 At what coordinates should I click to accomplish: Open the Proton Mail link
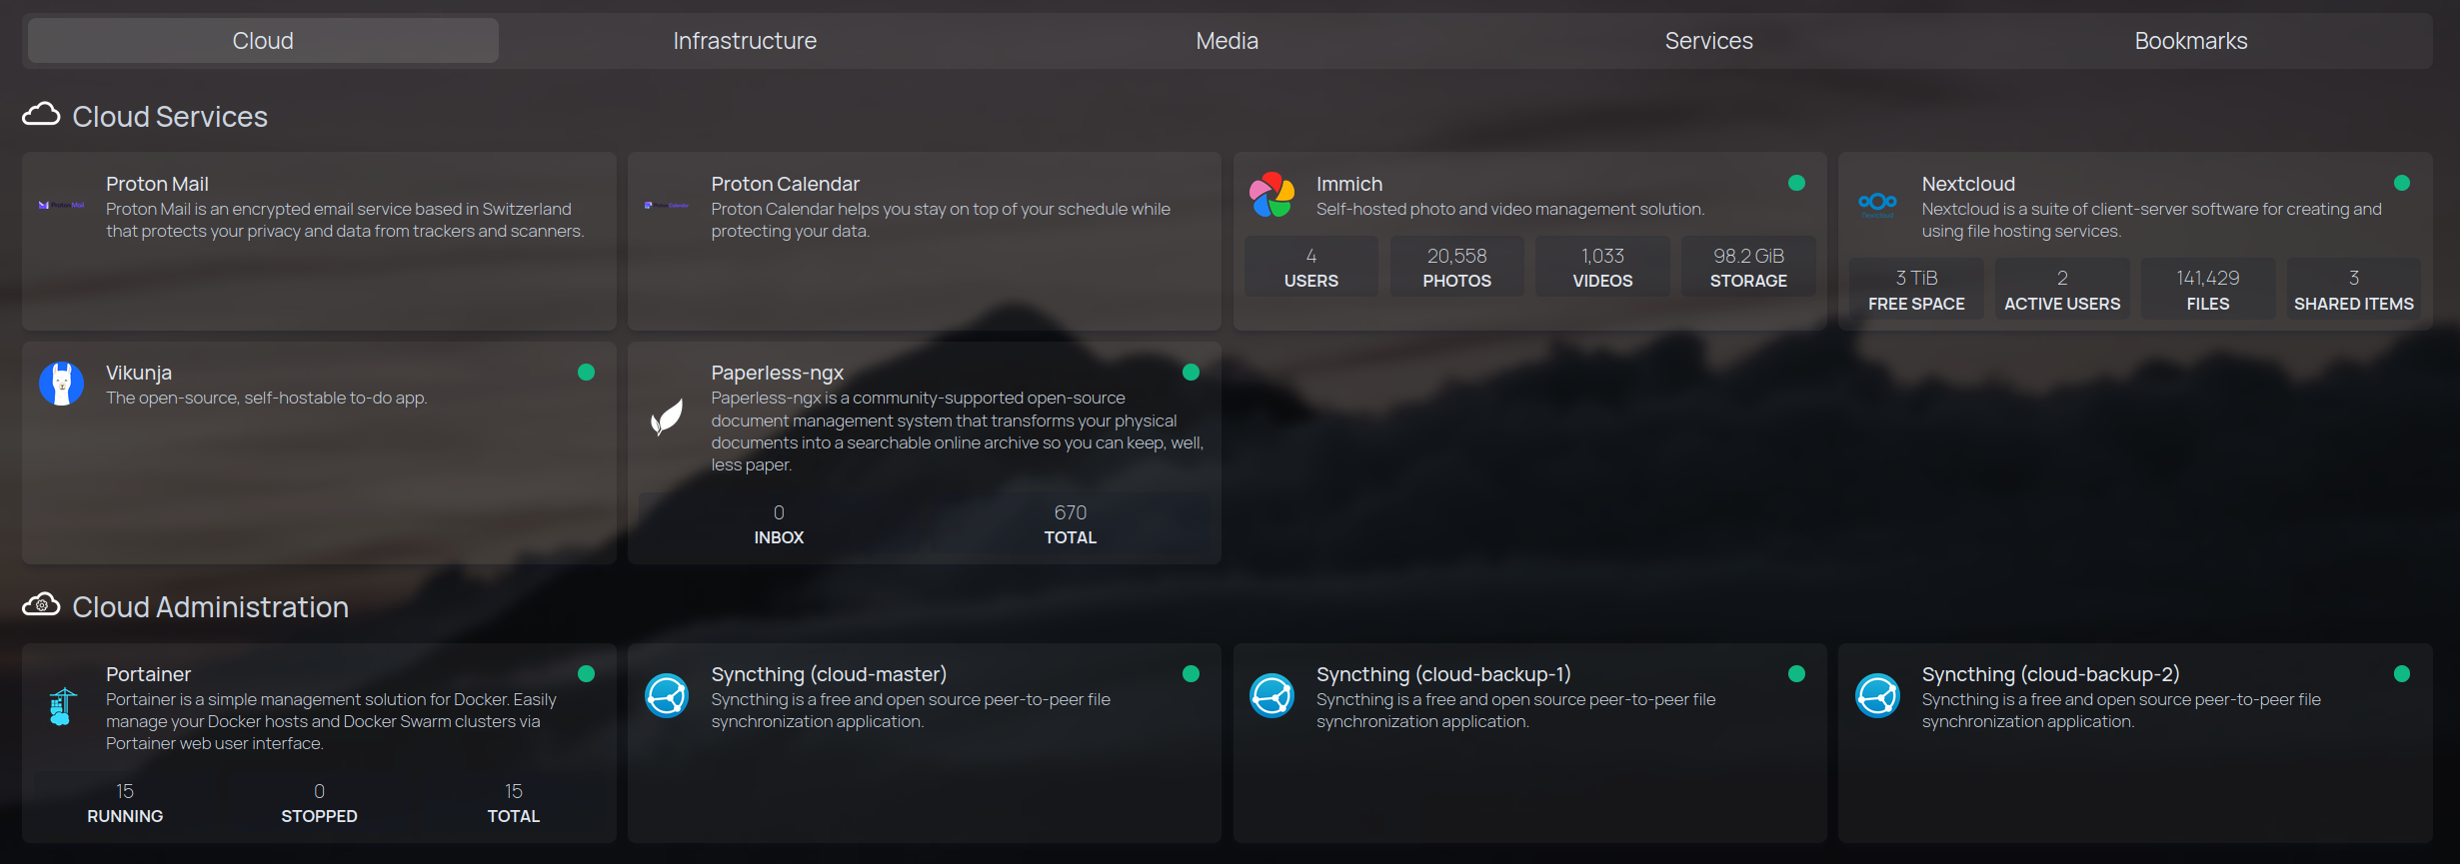click(x=157, y=184)
